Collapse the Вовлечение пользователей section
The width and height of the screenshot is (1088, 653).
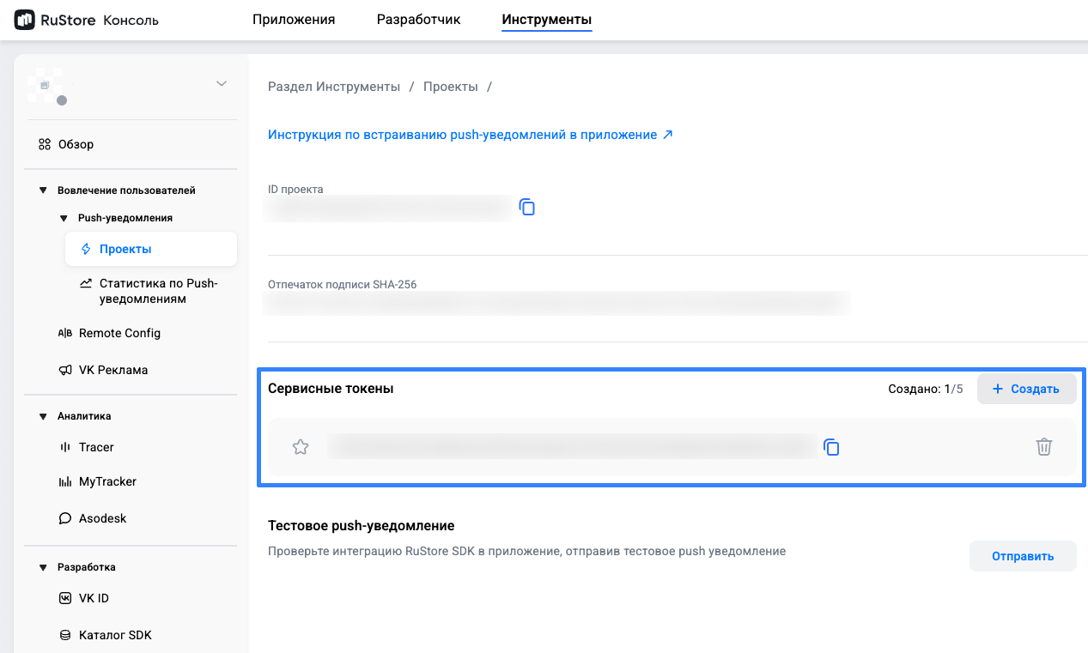coord(43,190)
